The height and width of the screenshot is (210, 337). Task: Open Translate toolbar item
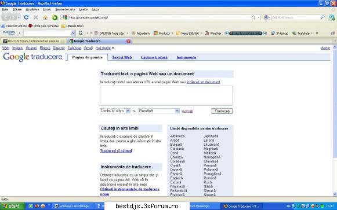[x=301, y=33]
